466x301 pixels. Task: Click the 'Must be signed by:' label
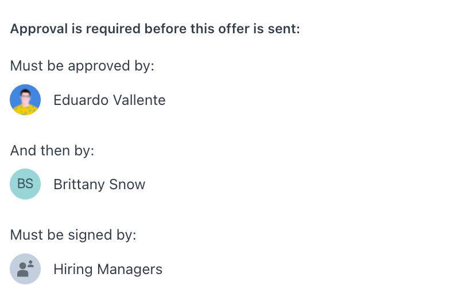pos(73,235)
